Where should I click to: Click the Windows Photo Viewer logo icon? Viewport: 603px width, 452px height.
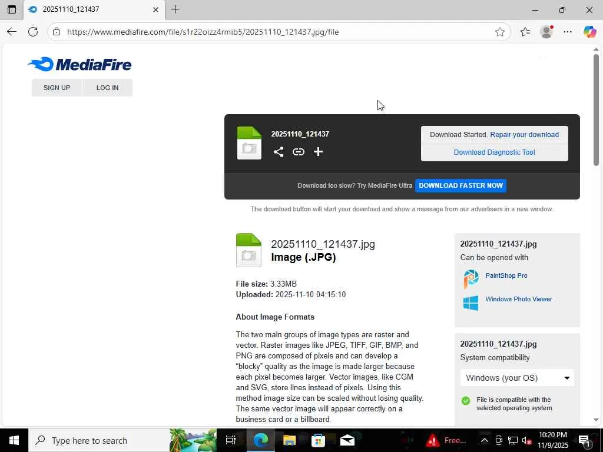[x=471, y=303]
